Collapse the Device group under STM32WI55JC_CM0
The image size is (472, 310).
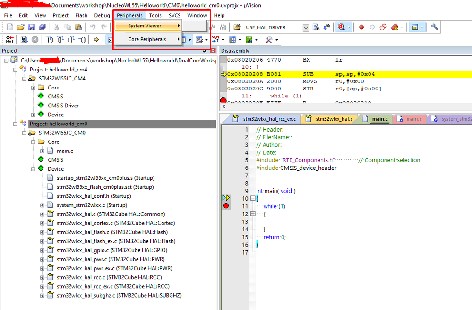tap(34, 169)
